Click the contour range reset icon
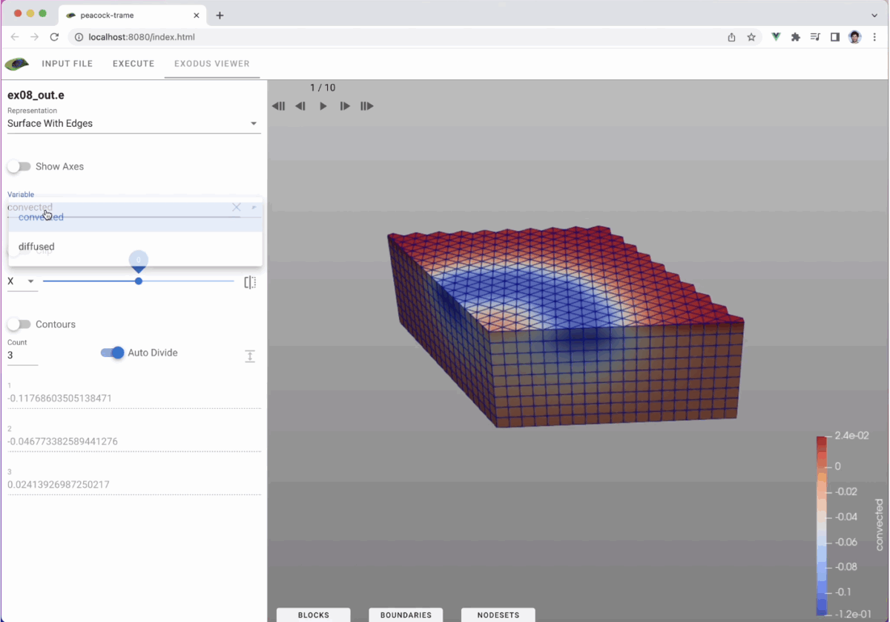Image resolution: width=890 pixels, height=622 pixels. click(250, 356)
